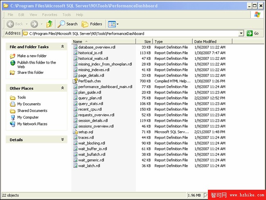The width and height of the screenshot is (266, 200).
Task: Go to Tools in Other Places
Action: coord(22,98)
